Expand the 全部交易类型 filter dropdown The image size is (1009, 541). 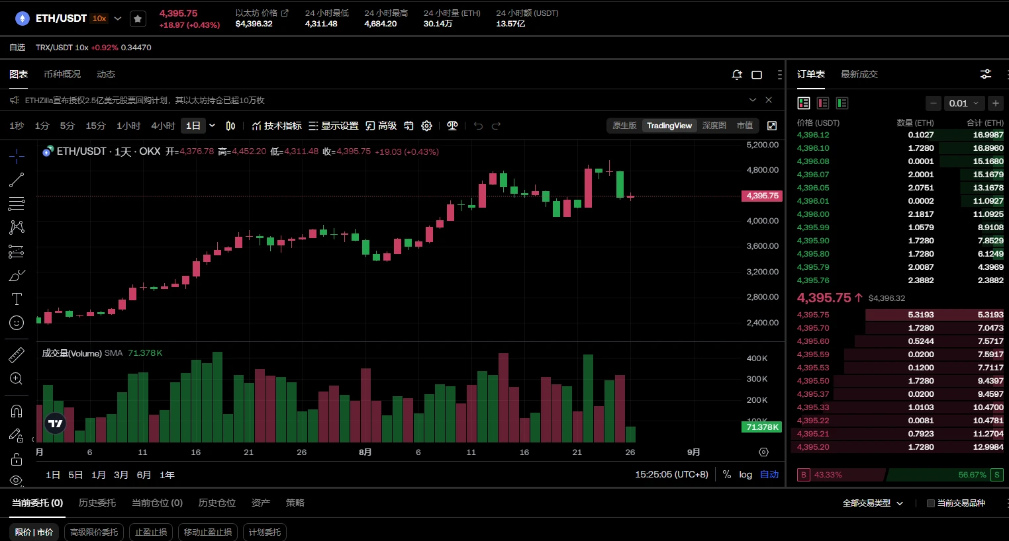click(x=873, y=503)
